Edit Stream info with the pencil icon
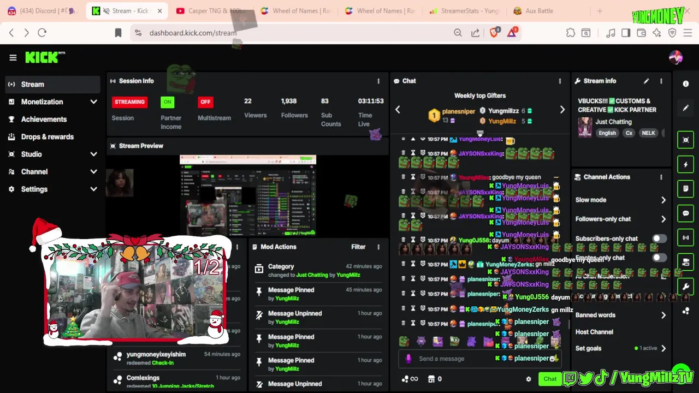699x393 pixels. pyautogui.click(x=646, y=81)
